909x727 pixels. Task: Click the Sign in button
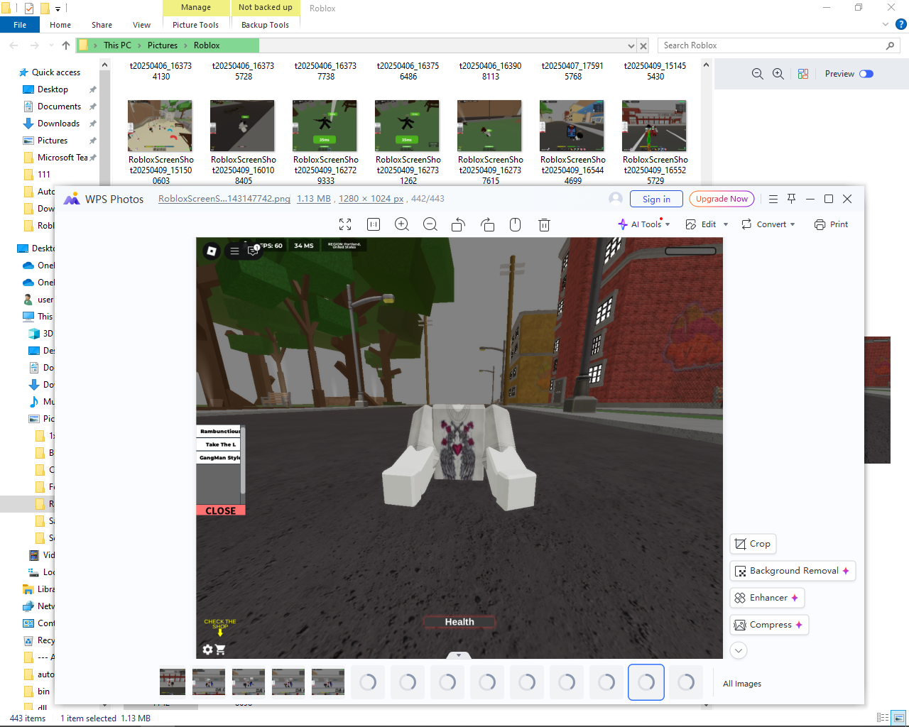tap(656, 199)
